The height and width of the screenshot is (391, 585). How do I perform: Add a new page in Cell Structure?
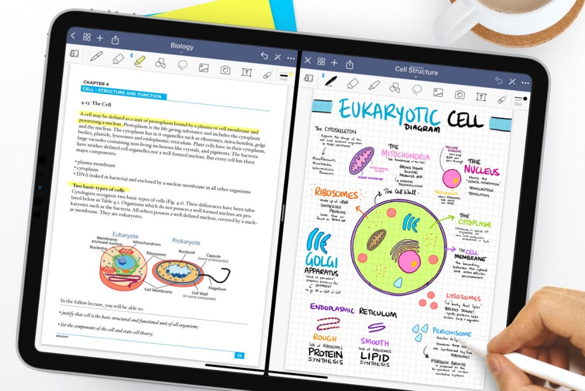[334, 63]
